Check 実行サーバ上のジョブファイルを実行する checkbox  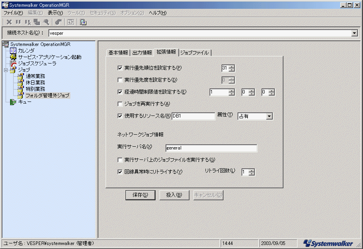click(120, 160)
